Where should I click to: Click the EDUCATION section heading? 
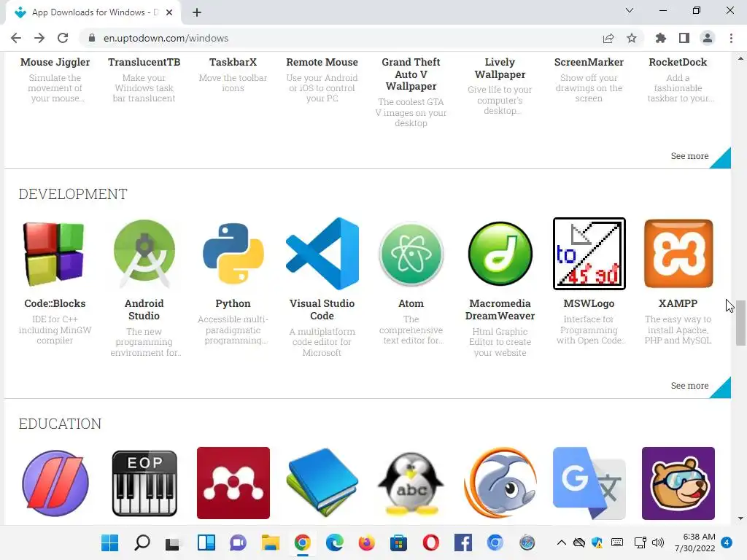click(x=60, y=424)
